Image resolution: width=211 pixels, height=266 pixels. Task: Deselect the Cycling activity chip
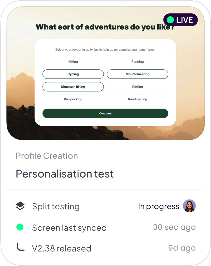(x=73, y=74)
